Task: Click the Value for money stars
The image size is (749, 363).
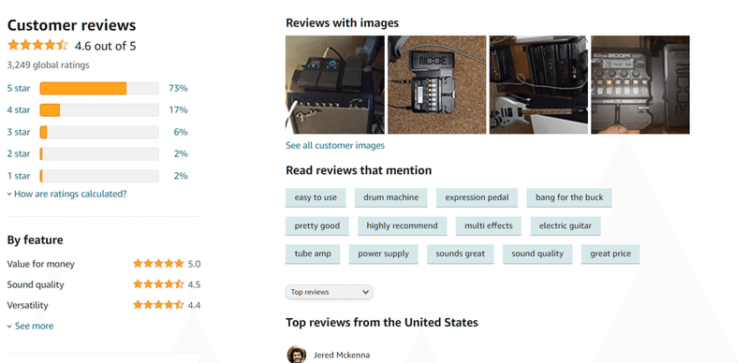Action: point(158,264)
